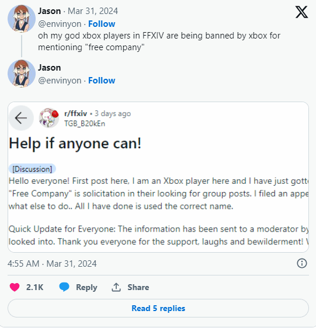Open Jason's second profile avatar

22,74
